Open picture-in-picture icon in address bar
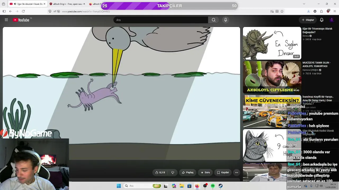Viewport: 339px width, 190px height. click(272, 11)
